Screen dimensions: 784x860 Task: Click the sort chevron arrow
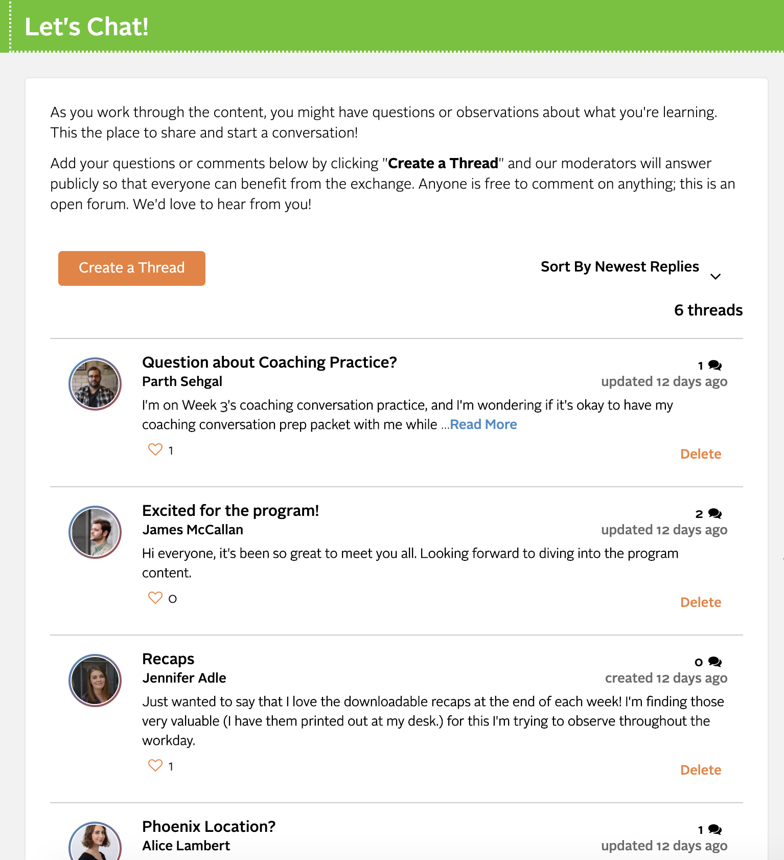(716, 276)
